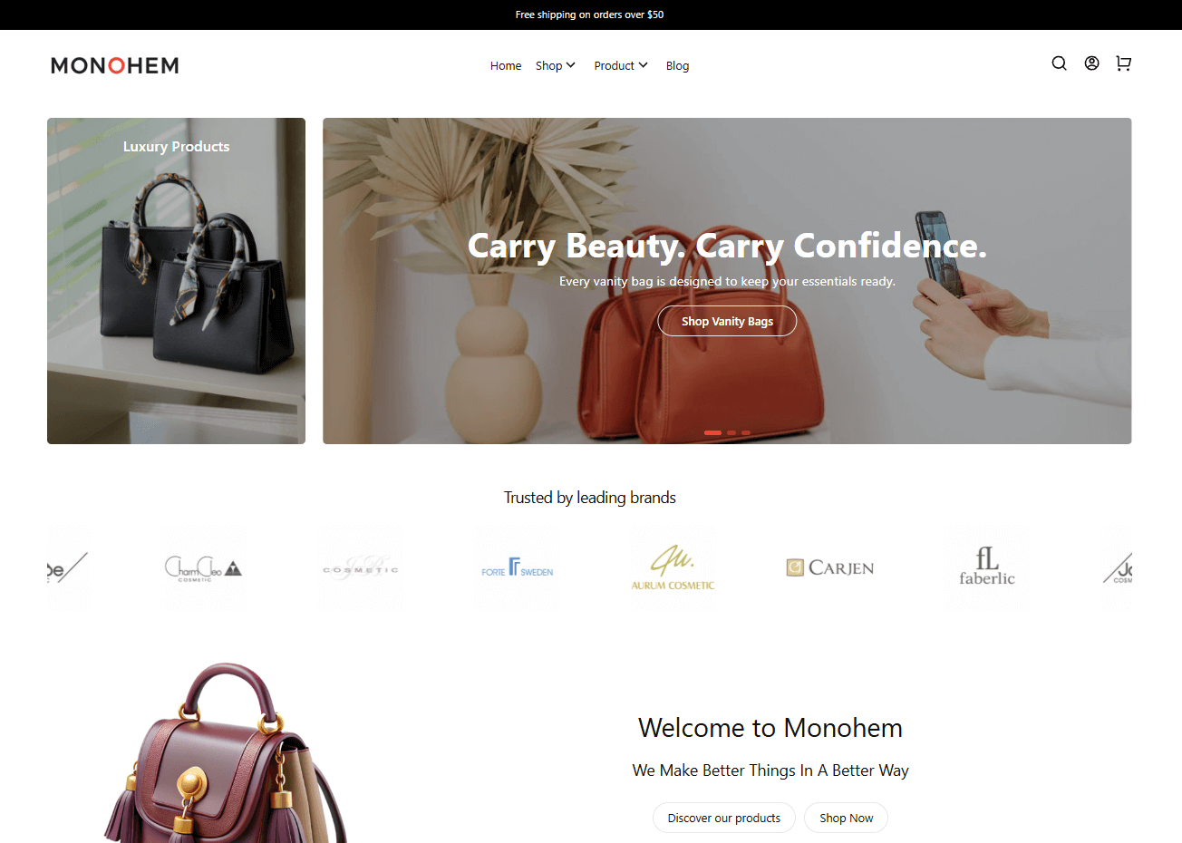
Task: Open the user account icon
Action: coord(1091,63)
